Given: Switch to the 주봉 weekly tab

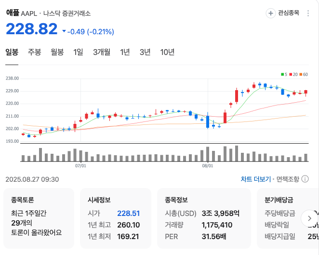Looking at the screenshot, I should (x=34, y=52).
